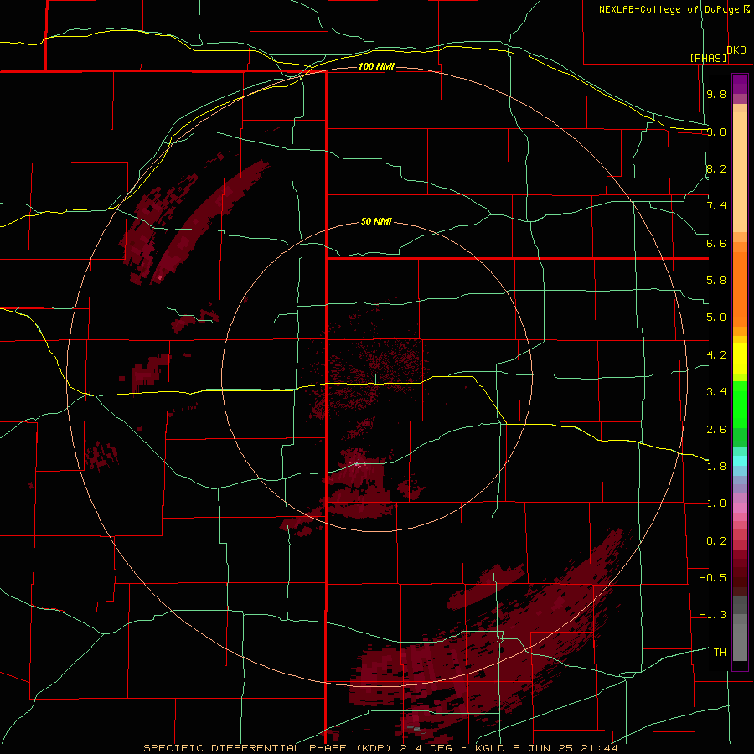The height and width of the screenshot is (754, 754).
Task: Pick the bright green color bar segment
Action: click(740, 405)
